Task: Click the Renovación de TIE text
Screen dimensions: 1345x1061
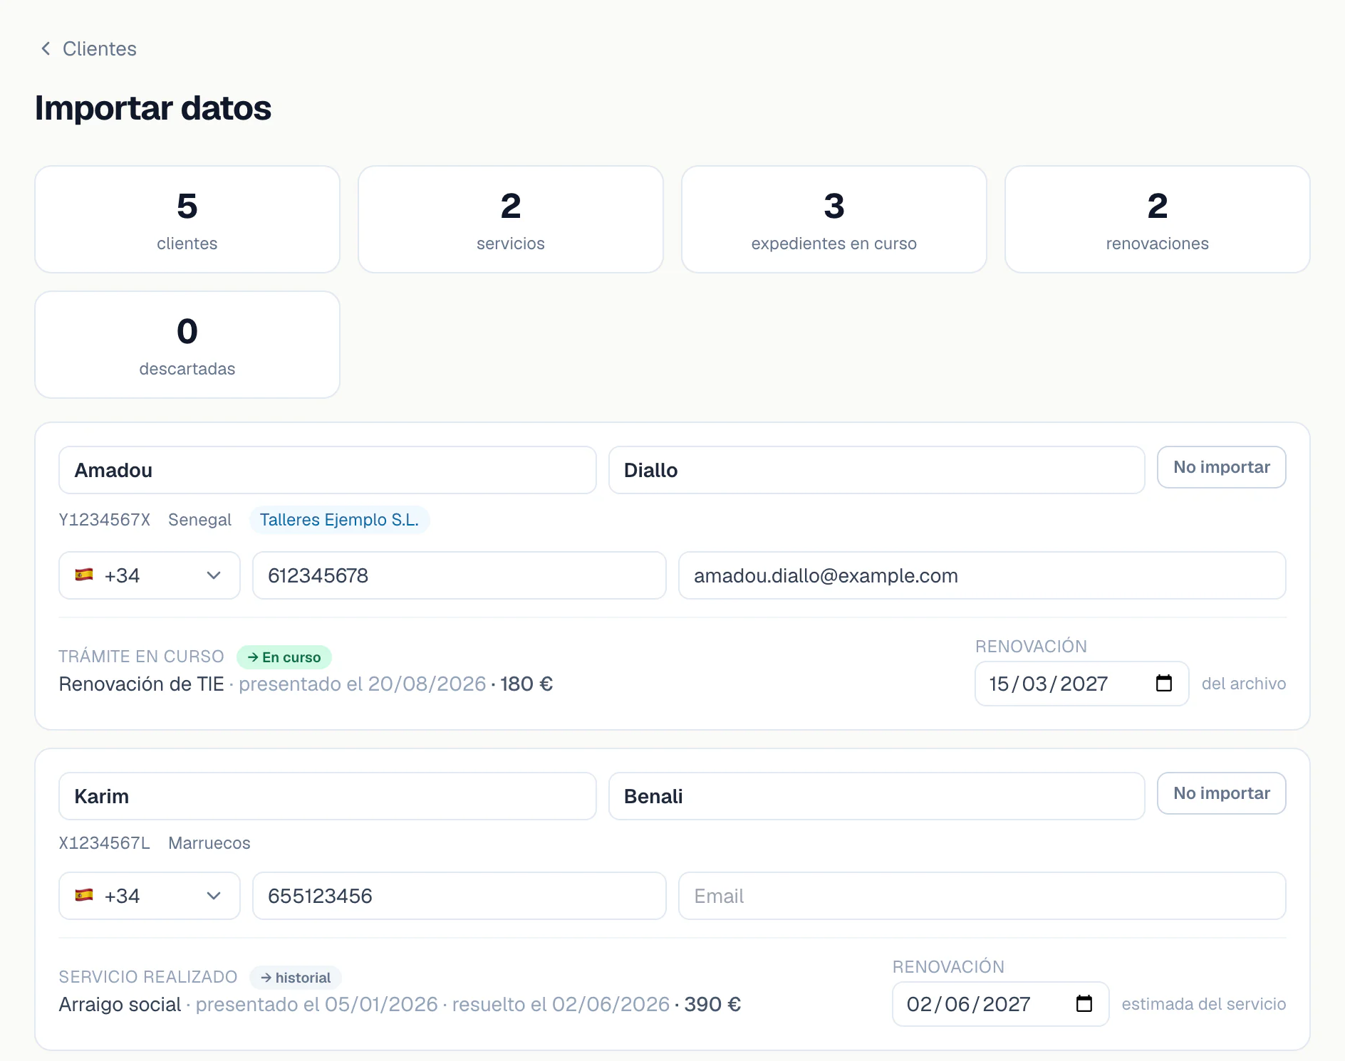Action: click(x=142, y=684)
